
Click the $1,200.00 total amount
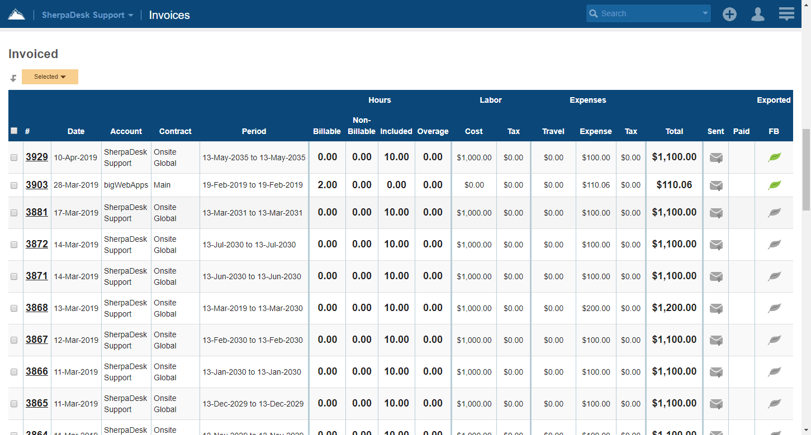click(675, 308)
